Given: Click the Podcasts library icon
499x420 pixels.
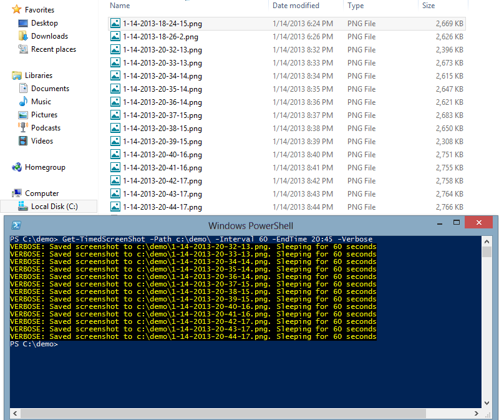Looking at the screenshot, I should (x=21, y=127).
